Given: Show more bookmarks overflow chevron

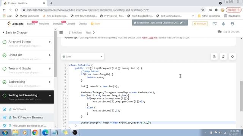Looking at the screenshot, I should pos(193,16).
